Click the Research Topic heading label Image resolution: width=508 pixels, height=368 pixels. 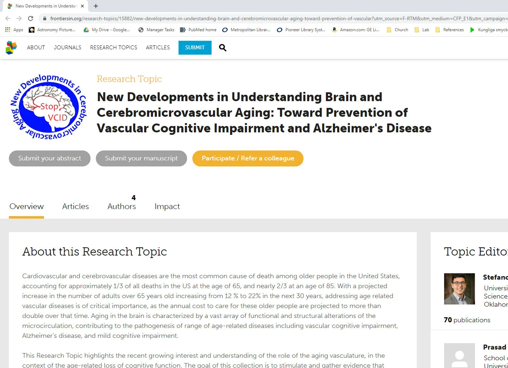[129, 79]
